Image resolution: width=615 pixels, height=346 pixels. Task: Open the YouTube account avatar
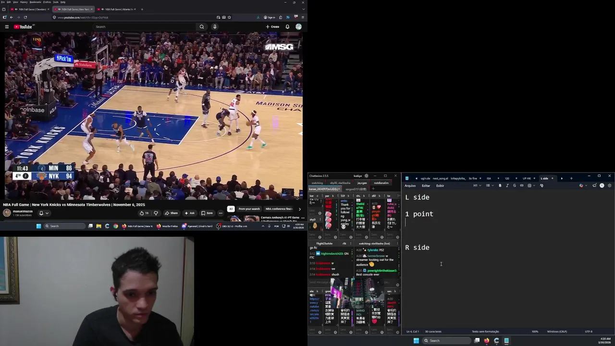point(298,27)
